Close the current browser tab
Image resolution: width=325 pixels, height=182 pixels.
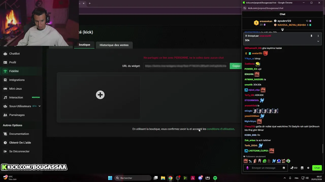84,3
